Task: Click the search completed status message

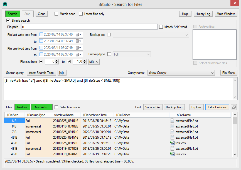Action: [69, 161]
